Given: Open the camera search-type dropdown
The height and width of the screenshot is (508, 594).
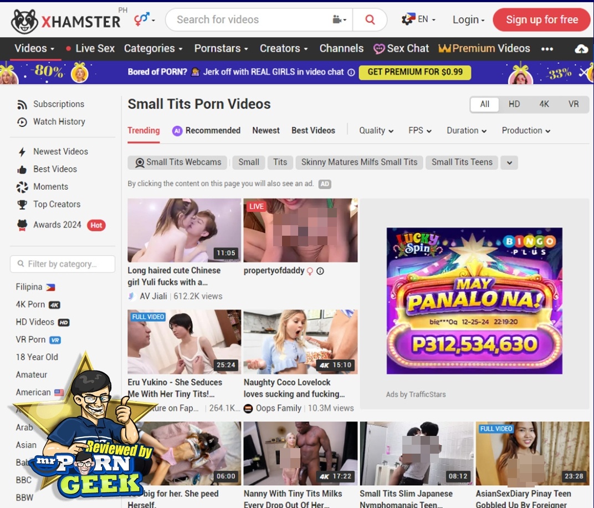Looking at the screenshot, I should [340, 20].
